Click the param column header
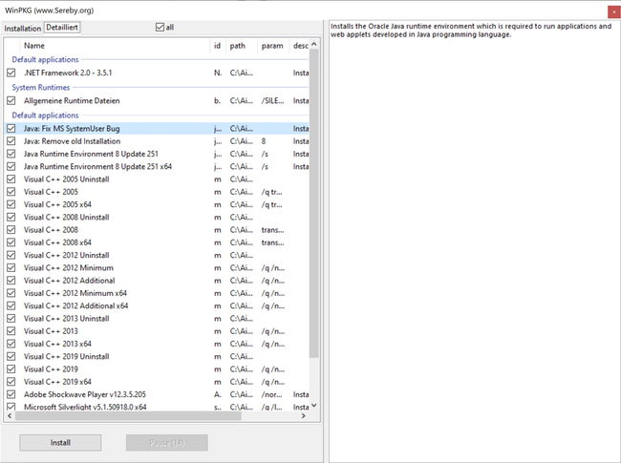Image resolution: width=621 pixels, height=463 pixels. (x=273, y=46)
